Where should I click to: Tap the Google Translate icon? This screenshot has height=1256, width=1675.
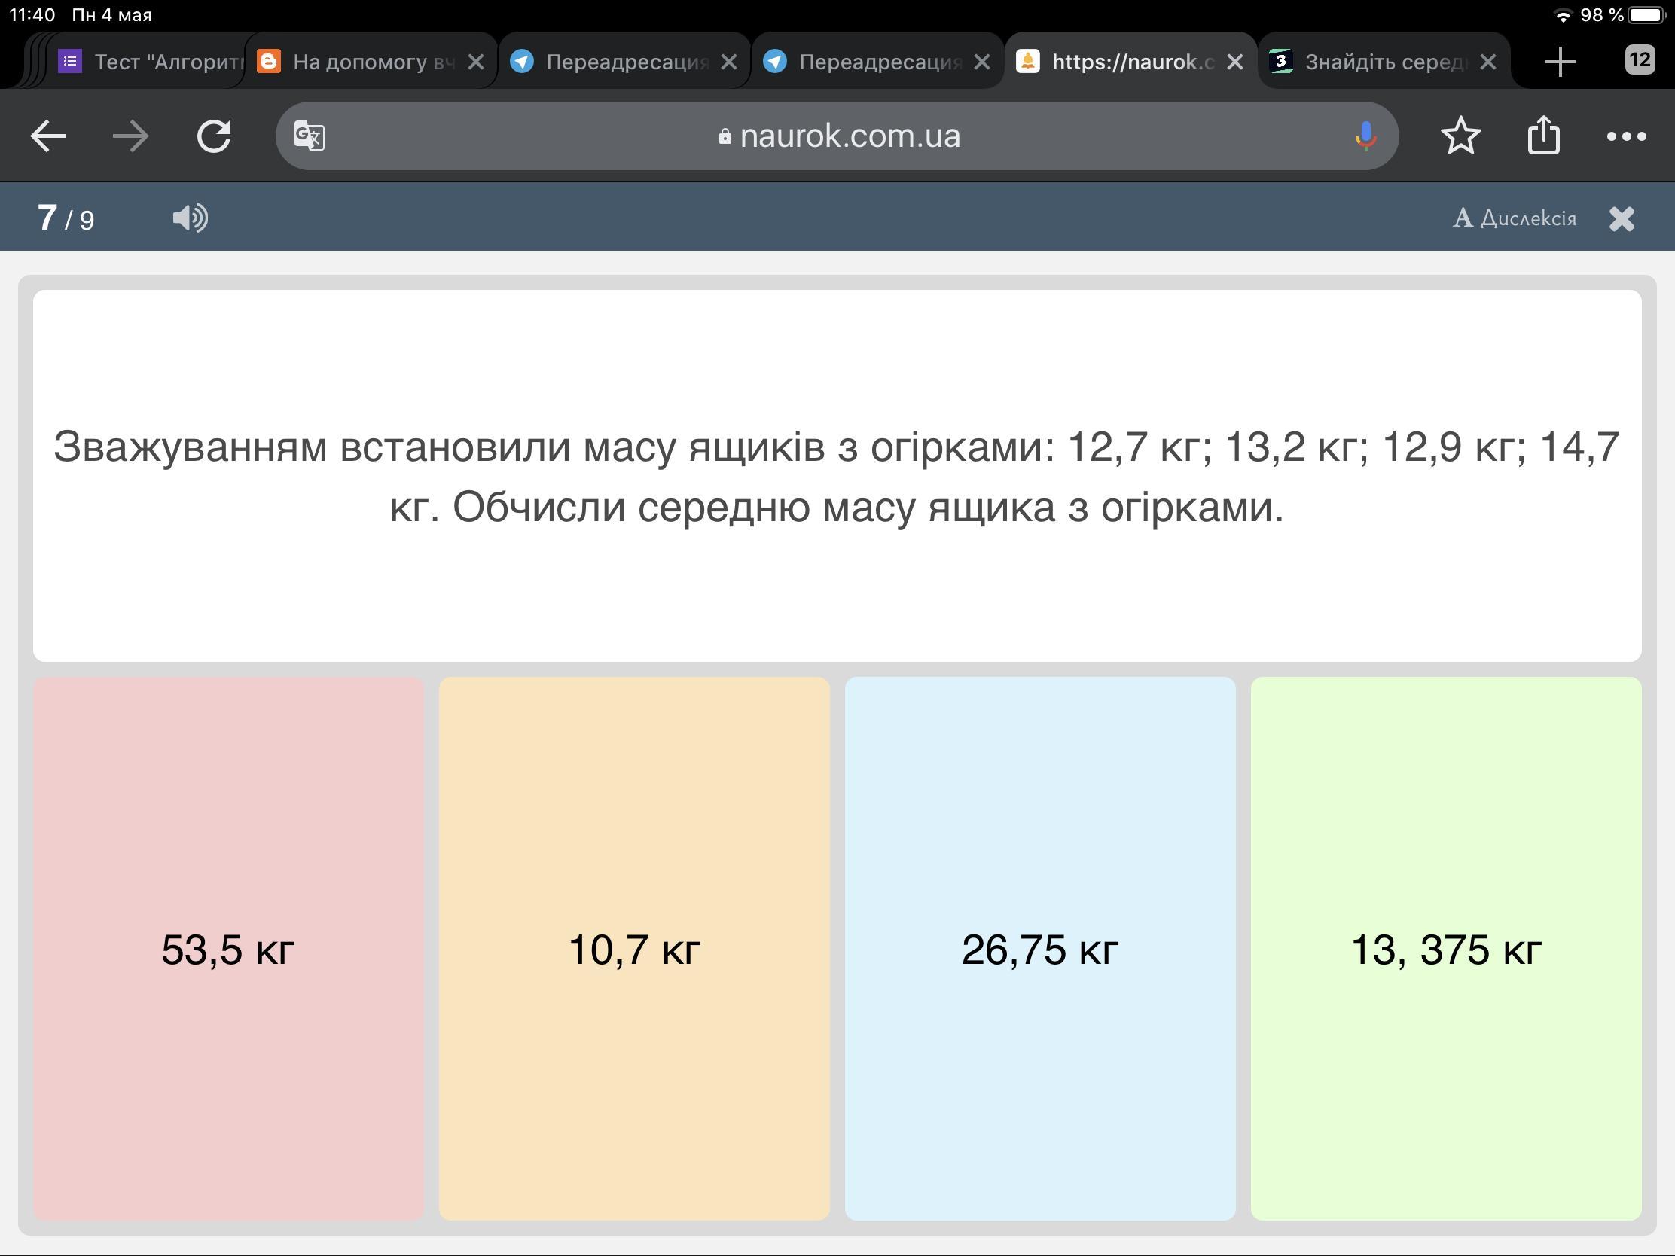[310, 136]
